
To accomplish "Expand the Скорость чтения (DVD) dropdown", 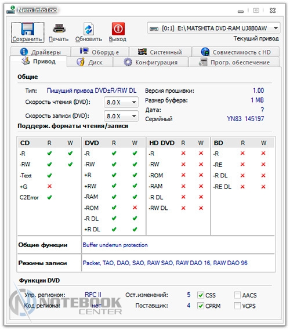I will click(x=134, y=102).
